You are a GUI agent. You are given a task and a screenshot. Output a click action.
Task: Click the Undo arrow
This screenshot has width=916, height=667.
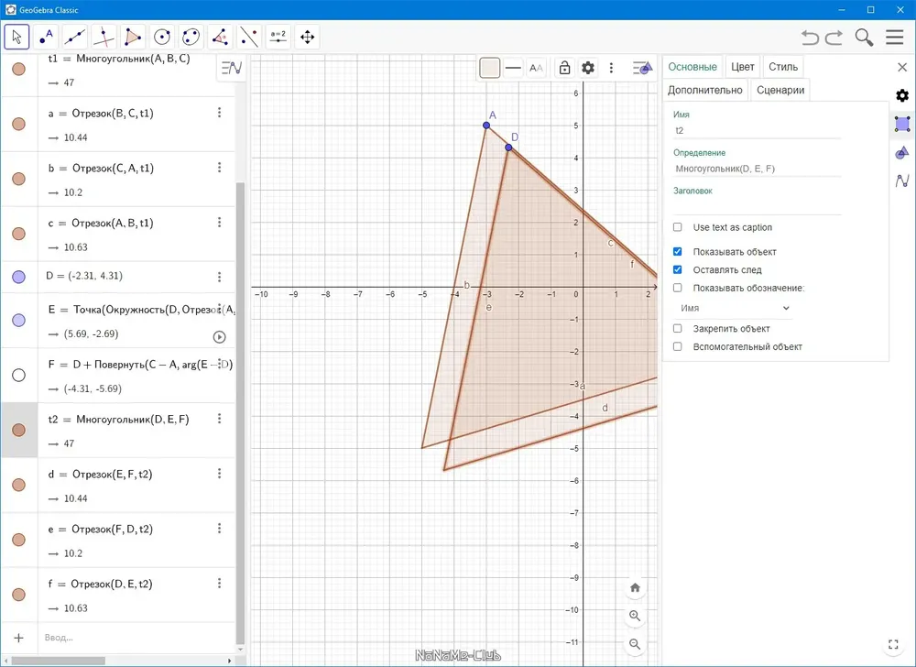click(x=810, y=38)
